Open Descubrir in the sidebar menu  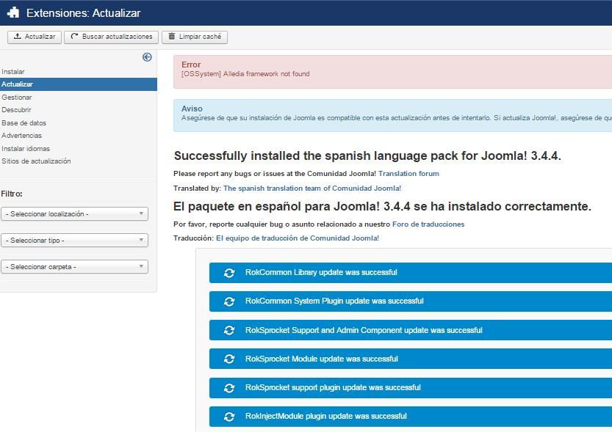pos(16,110)
